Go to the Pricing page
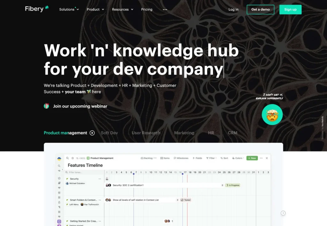 tap(147, 9)
